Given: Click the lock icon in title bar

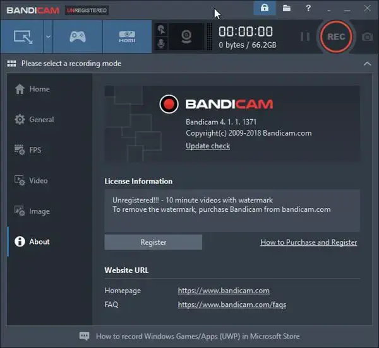Looking at the screenshot, I should 265,8.
